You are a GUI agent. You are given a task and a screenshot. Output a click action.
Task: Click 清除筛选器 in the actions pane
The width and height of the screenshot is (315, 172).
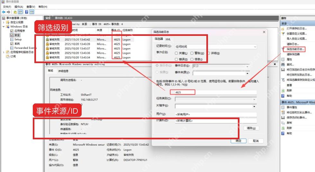point(293,54)
